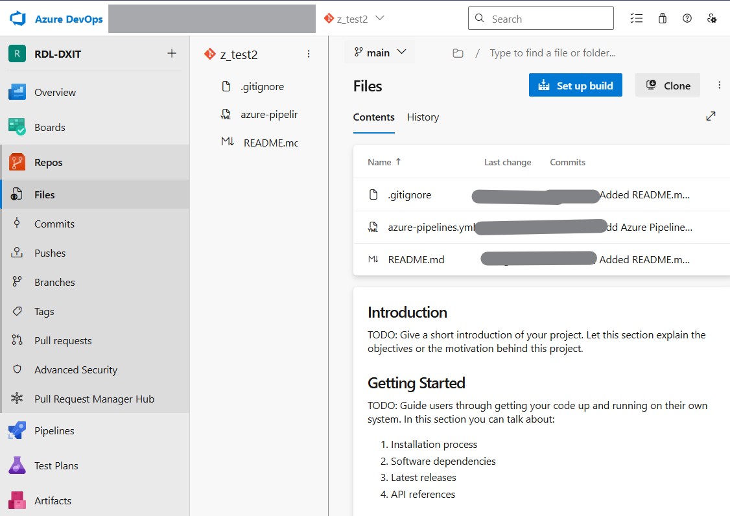Viewport: 730px width, 516px height.
Task: Click the Pull Request Manager Hub icon
Action: coord(17,399)
